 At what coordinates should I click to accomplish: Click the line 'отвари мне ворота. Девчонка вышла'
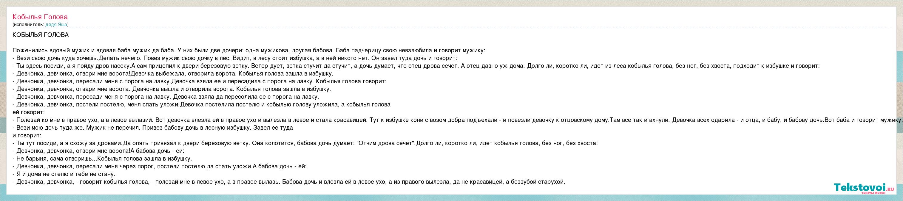172,89
